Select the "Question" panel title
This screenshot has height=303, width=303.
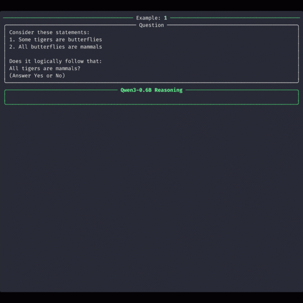[151, 25]
